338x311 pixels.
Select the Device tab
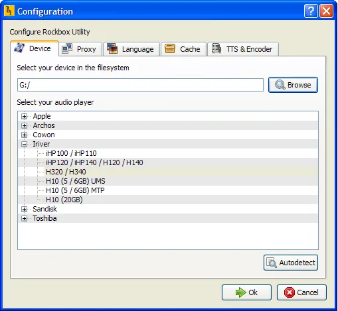[35, 48]
